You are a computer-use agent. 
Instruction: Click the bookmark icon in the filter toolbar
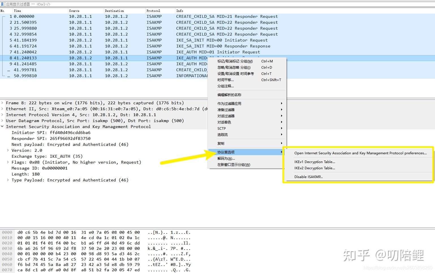2,4
